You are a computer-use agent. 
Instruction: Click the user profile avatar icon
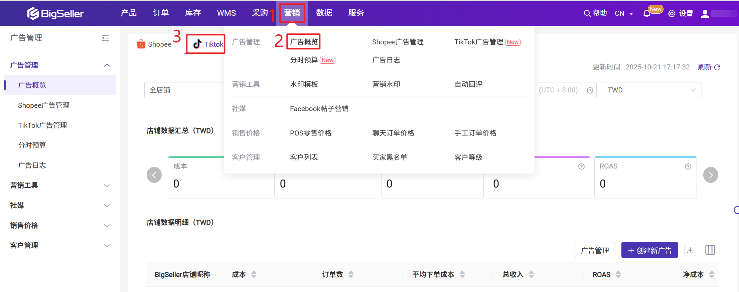pyautogui.click(x=705, y=13)
